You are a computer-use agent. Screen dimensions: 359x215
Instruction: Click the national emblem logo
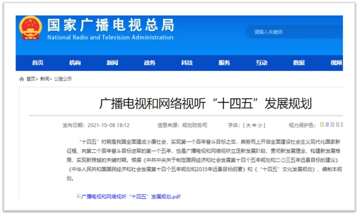pos(31,28)
